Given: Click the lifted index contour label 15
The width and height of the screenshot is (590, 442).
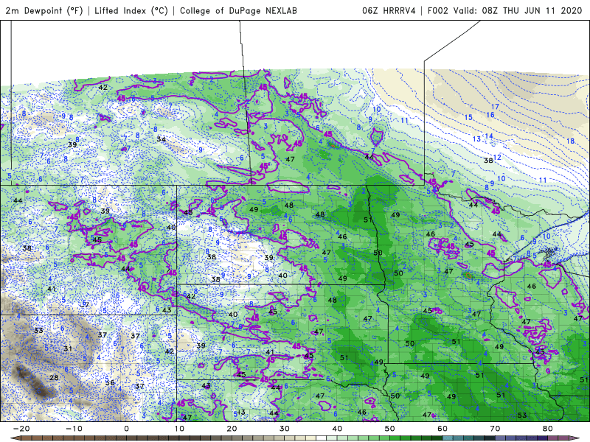Looking at the screenshot, I should [x=468, y=117].
